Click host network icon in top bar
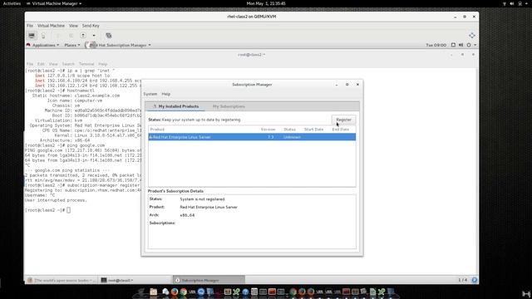 pyautogui.click(x=505, y=3)
